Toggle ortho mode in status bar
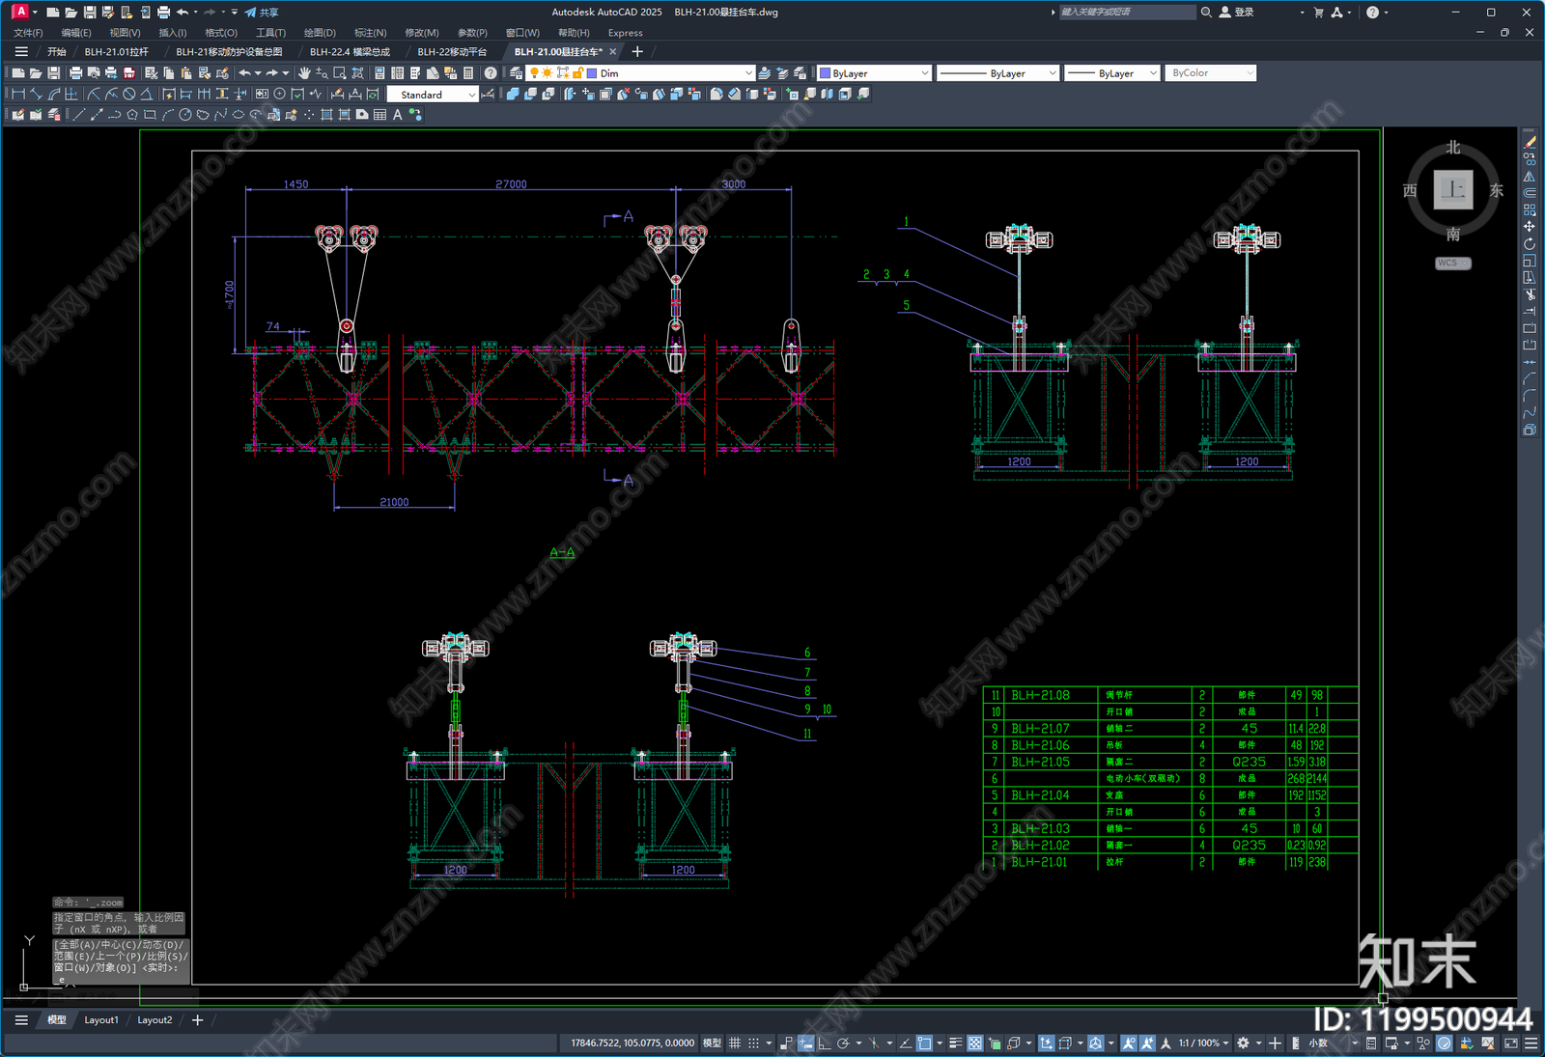 (x=824, y=1043)
